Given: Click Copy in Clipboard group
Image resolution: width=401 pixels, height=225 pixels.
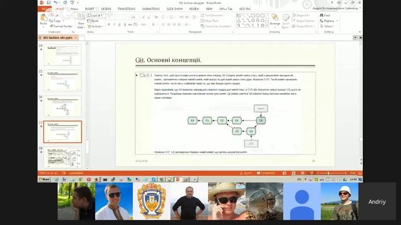Looking at the screenshot, I should 56,21.
